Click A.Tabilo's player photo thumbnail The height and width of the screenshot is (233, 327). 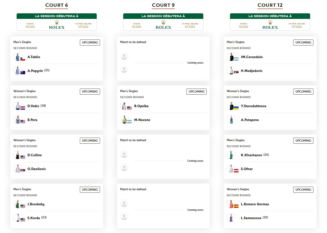point(18,57)
